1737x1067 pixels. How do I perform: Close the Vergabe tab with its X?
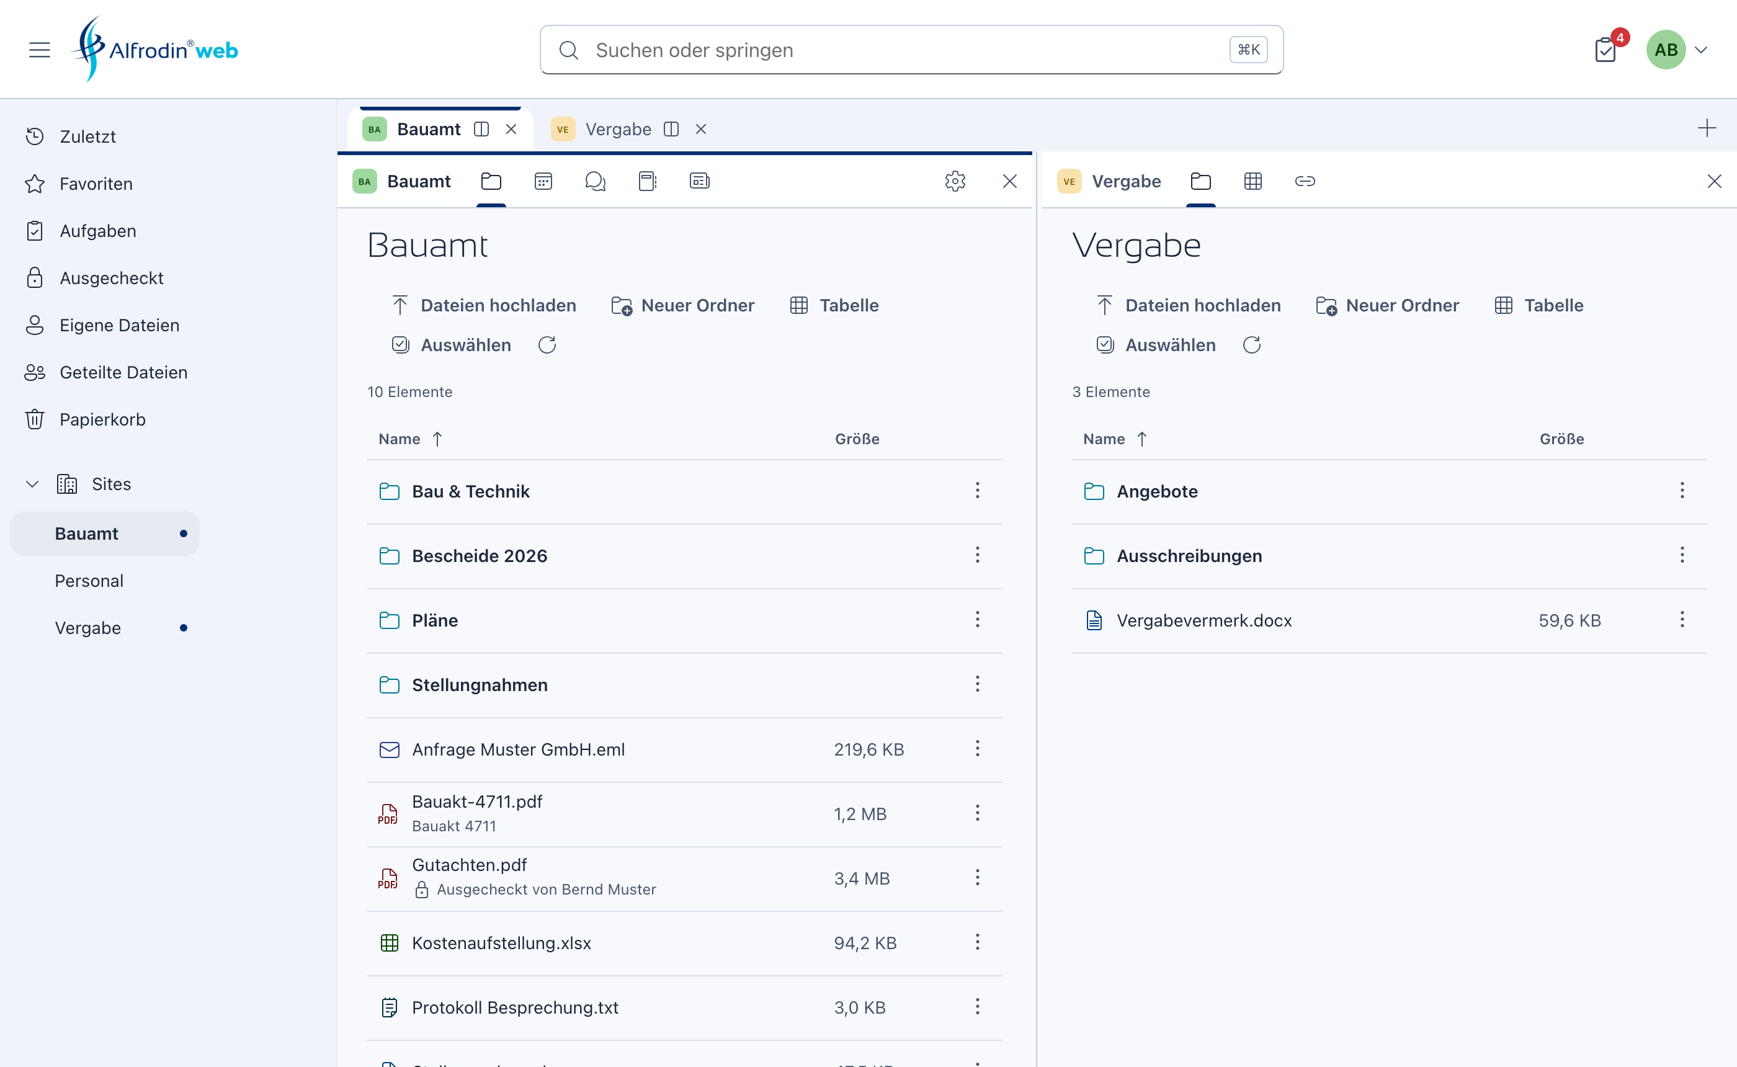[700, 129]
